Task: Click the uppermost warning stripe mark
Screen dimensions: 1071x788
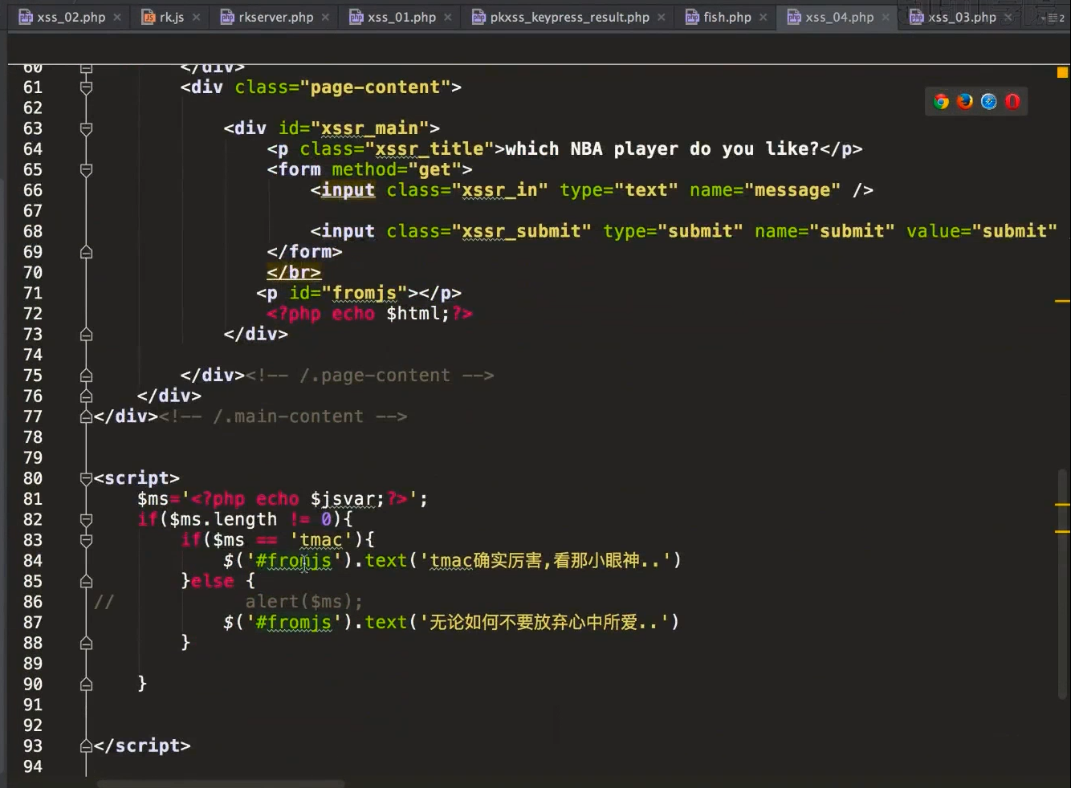Action: click(x=1062, y=301)
